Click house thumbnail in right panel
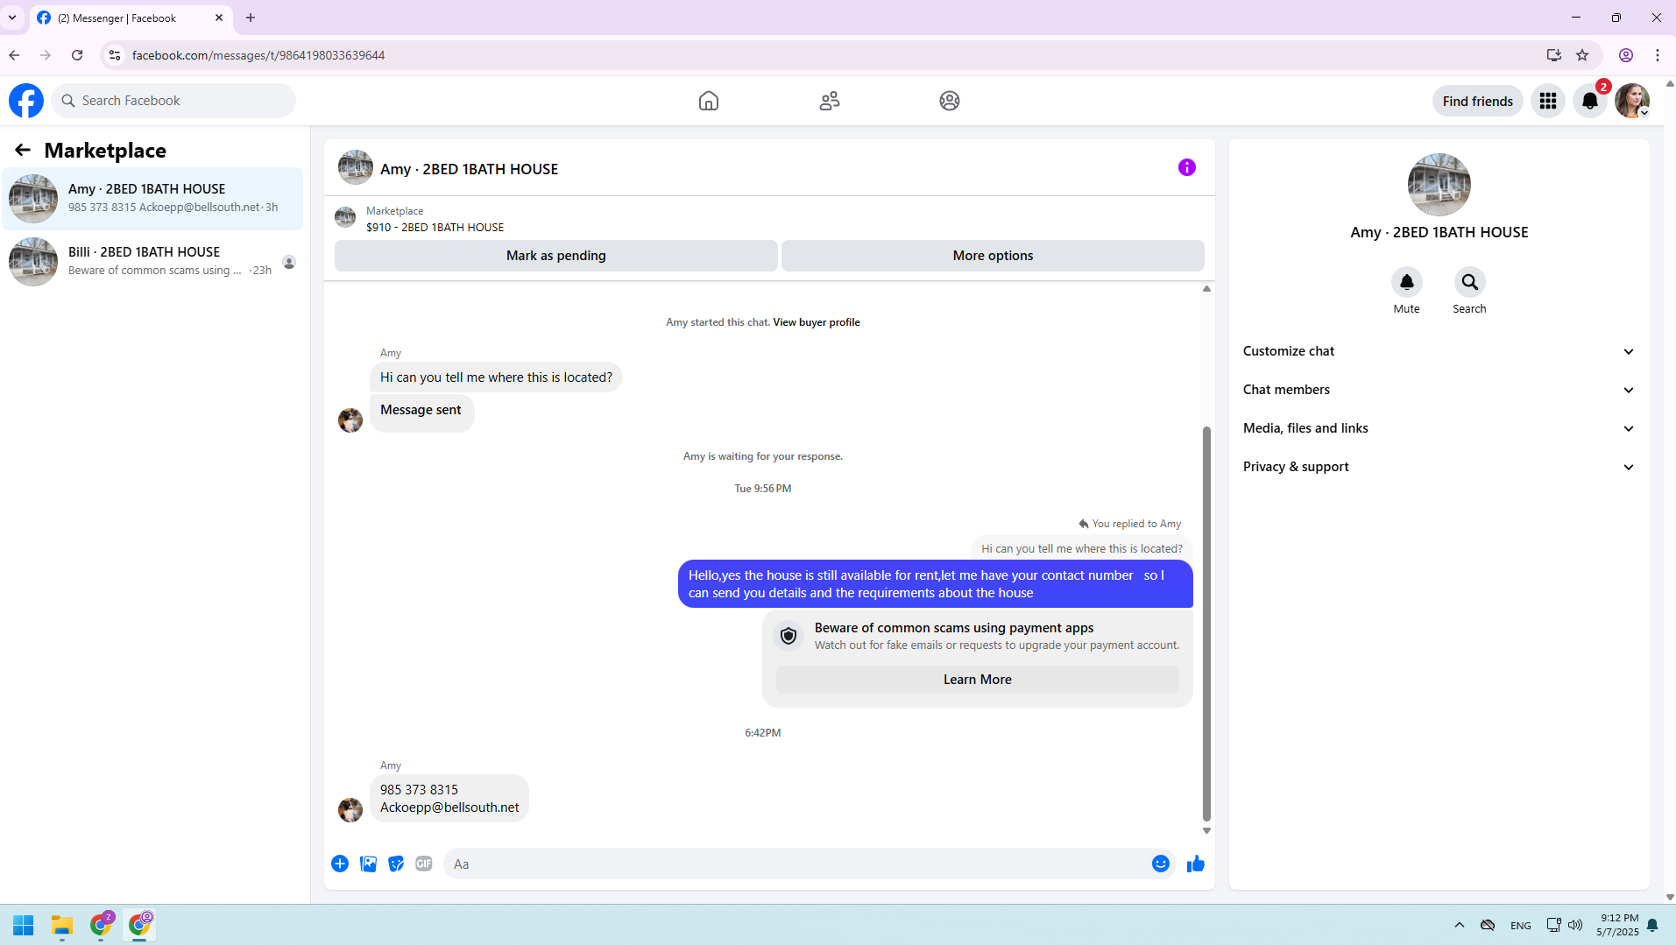1676x945 pixels. click(x=1439, y=185)
